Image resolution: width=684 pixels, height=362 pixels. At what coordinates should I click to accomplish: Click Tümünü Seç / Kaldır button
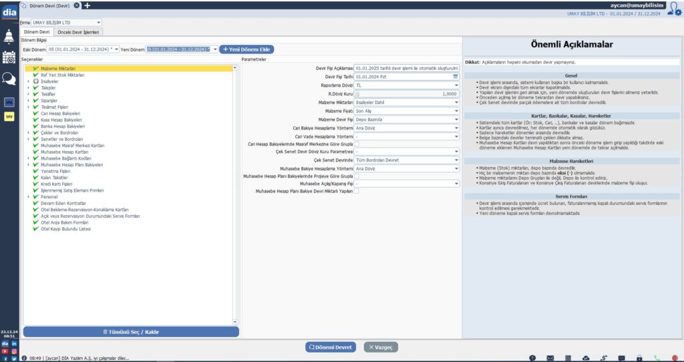pos(131,332)
